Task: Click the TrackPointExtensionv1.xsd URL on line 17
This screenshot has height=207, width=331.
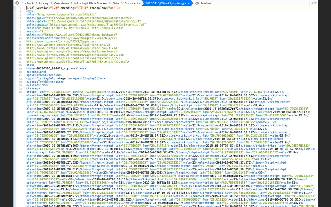Action: pyautogui.click(x=76, y=62)
